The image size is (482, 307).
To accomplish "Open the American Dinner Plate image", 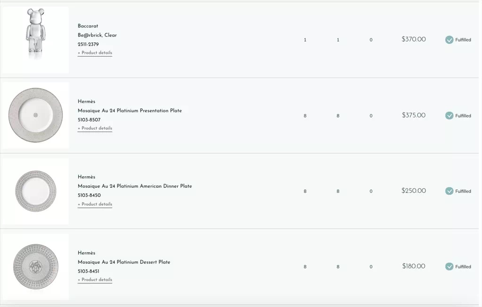I will tap(36, 191).
